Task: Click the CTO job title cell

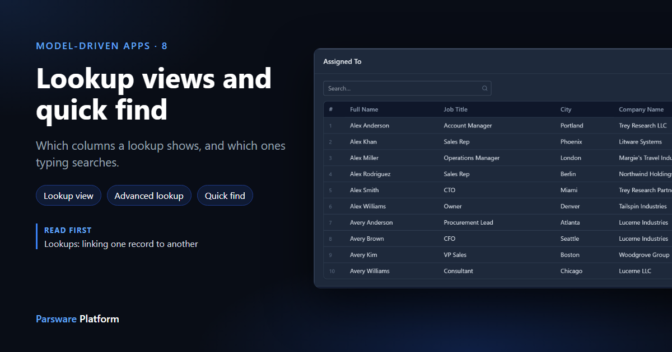Action: [450, 191]
